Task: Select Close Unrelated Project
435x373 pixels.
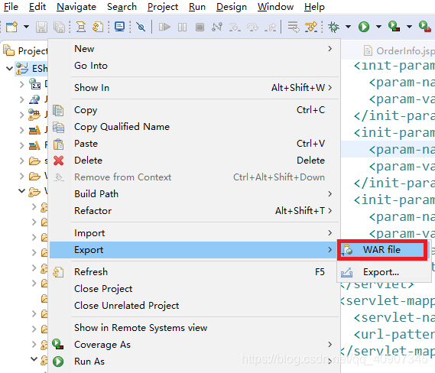Action: tap(194, 306)
